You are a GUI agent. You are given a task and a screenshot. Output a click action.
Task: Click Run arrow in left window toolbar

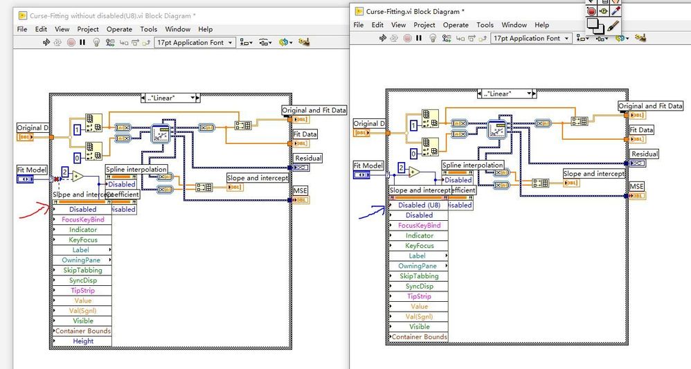[x=46, y=42]
